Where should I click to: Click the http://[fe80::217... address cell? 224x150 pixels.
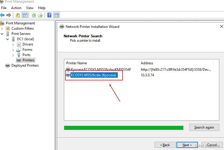176,70
